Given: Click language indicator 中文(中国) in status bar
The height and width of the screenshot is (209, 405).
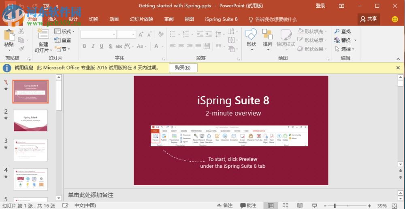Looking at the screenshot, I should (85, 206).
